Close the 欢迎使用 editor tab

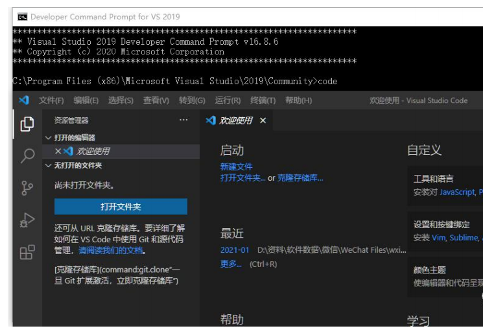[x=263, y=121]
